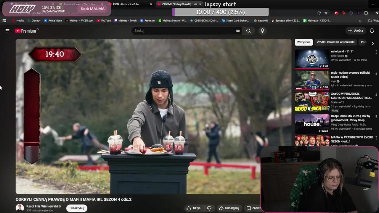Mute the playing tab via speaker icon

coord(195,4)
